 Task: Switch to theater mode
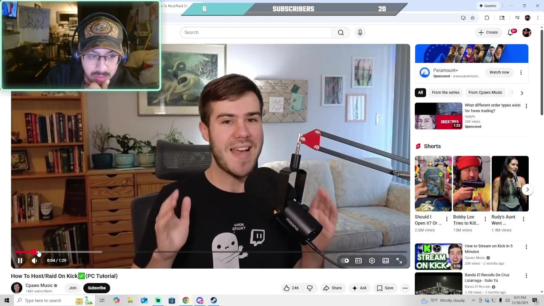click(385, 261)
